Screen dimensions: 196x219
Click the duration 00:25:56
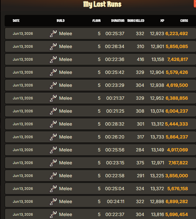(115, 150)
